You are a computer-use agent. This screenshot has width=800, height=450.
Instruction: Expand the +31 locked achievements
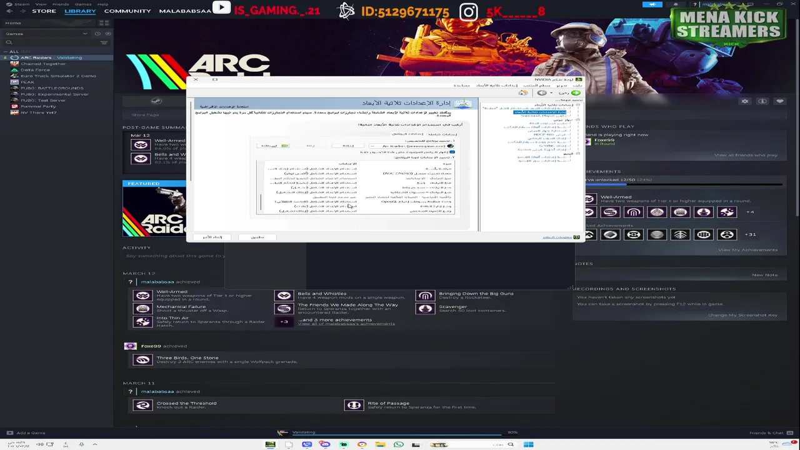coord(751,234)
